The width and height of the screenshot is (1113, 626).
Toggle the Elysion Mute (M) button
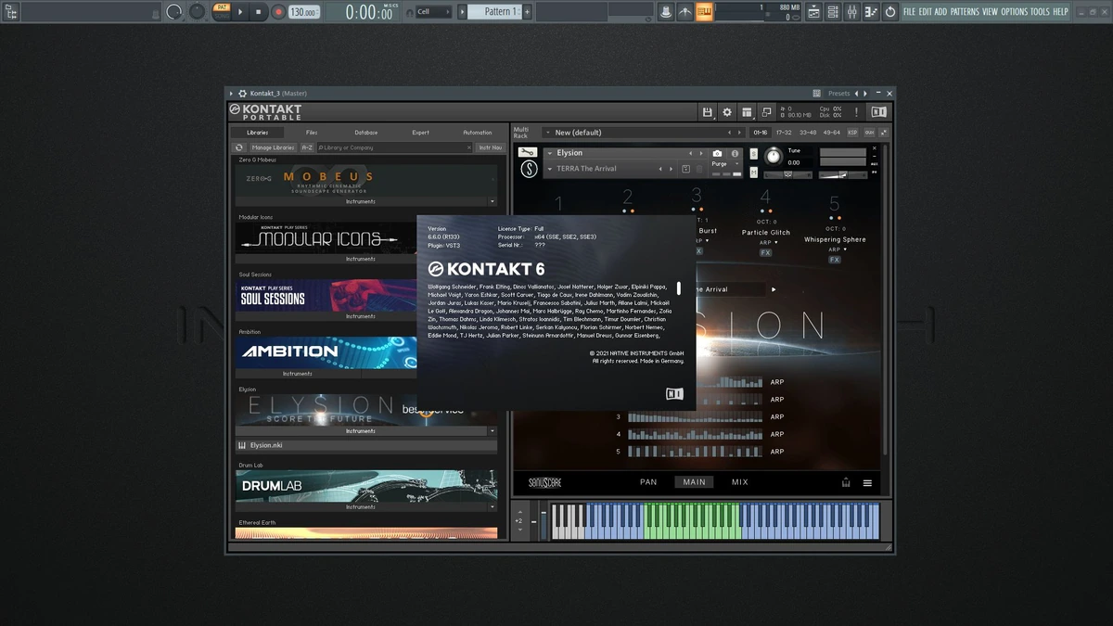[754, 172]
